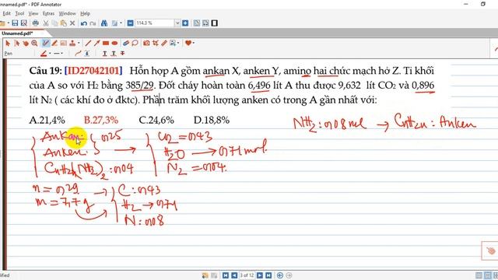The width and height of the screenshot is (498, 280).
Task: Choose the Line drawing tool
Action: 88,43
